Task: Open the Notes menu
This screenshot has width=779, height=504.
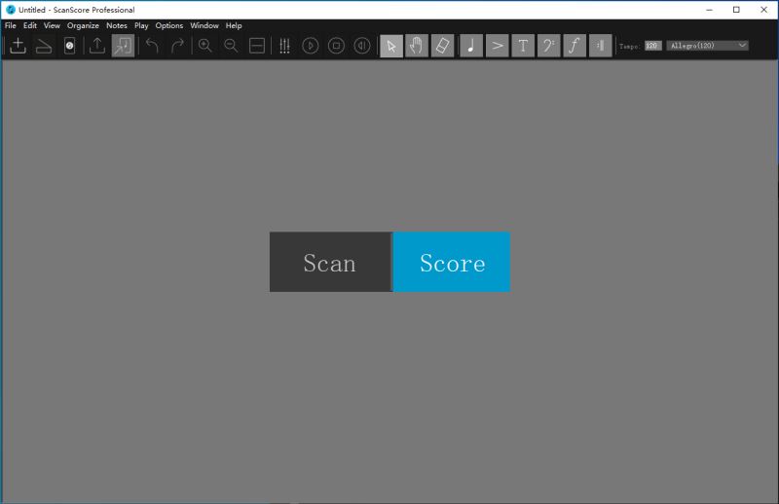Action: (117, 25)
